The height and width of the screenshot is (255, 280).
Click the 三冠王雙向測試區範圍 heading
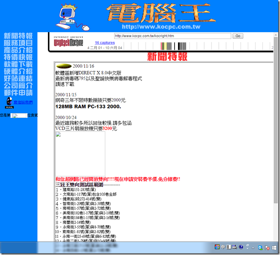(x=80, y=185)
